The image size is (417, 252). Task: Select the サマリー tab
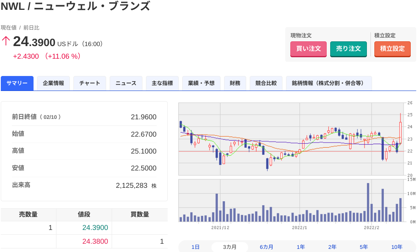click(x=17, y=83)
